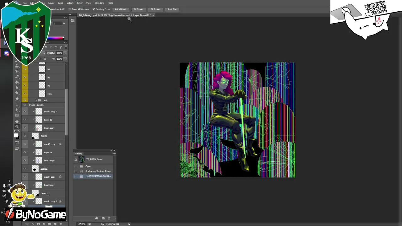Toggle Quick Mask mode icon
This screenshot has height=226, width=402.
point(17,143)
